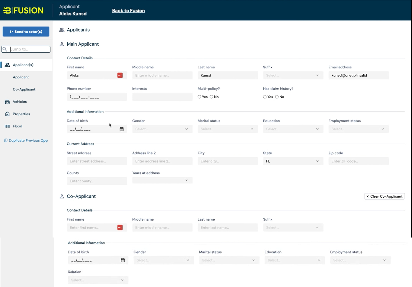Follow Back to Fusion link
Image resolution: width=412 pixels, height=287 pixels.
128,11
